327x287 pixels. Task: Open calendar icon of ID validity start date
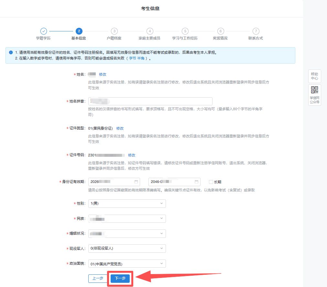click(x=136, y=182)
